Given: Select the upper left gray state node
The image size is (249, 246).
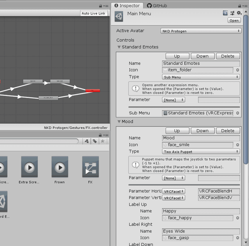Looking at the screenshot, I should (33, 81).
